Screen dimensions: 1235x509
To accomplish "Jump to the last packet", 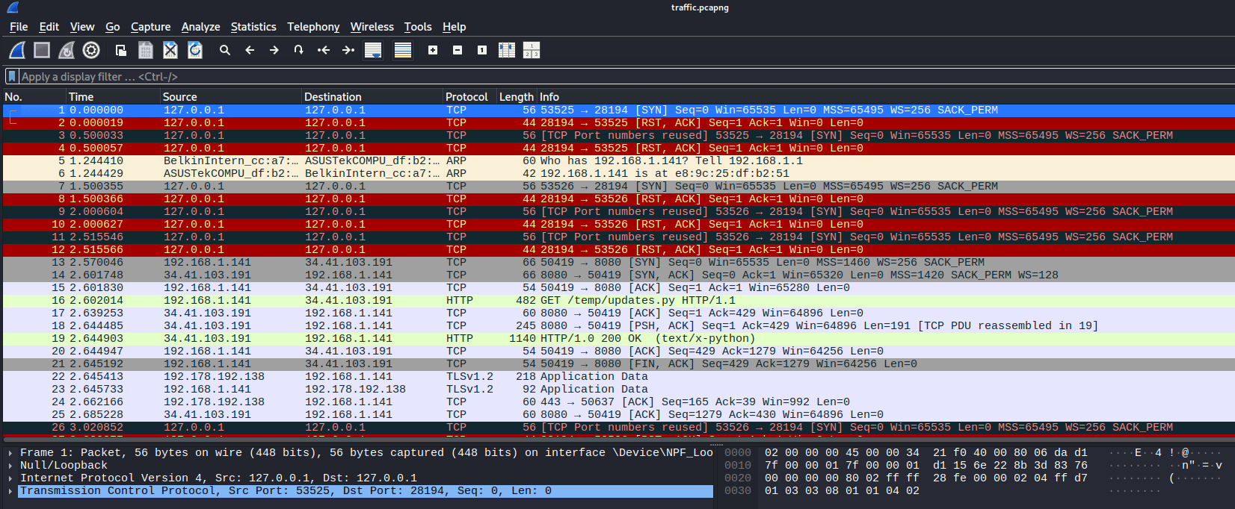I will click(x=348, y=50).
